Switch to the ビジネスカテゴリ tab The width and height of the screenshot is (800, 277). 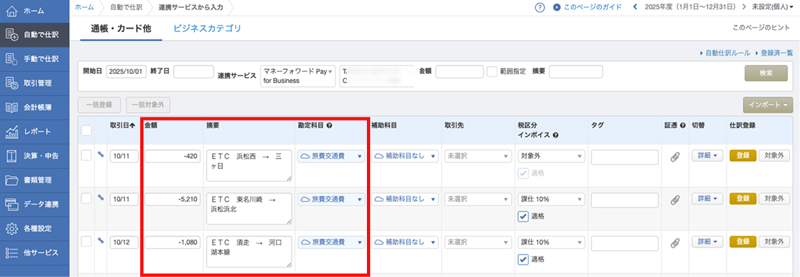click(x=207, y=28)
